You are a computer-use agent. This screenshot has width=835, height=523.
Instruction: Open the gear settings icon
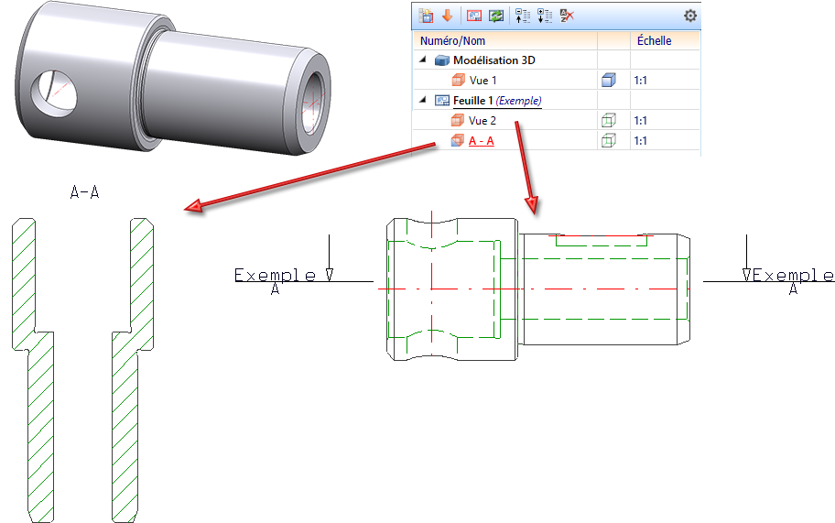(x=690, y=16)
